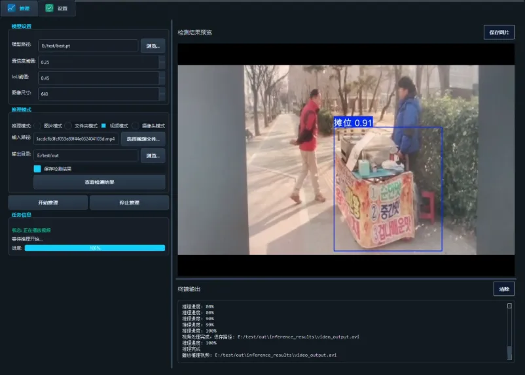Select the 文件夹模式 radio button
The height and width of the screenshot is (375, 525).
click(68, 125)
